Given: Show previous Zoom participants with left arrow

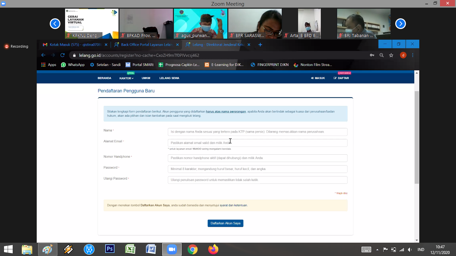Looking at the screenshot, I should coord(55,24).
